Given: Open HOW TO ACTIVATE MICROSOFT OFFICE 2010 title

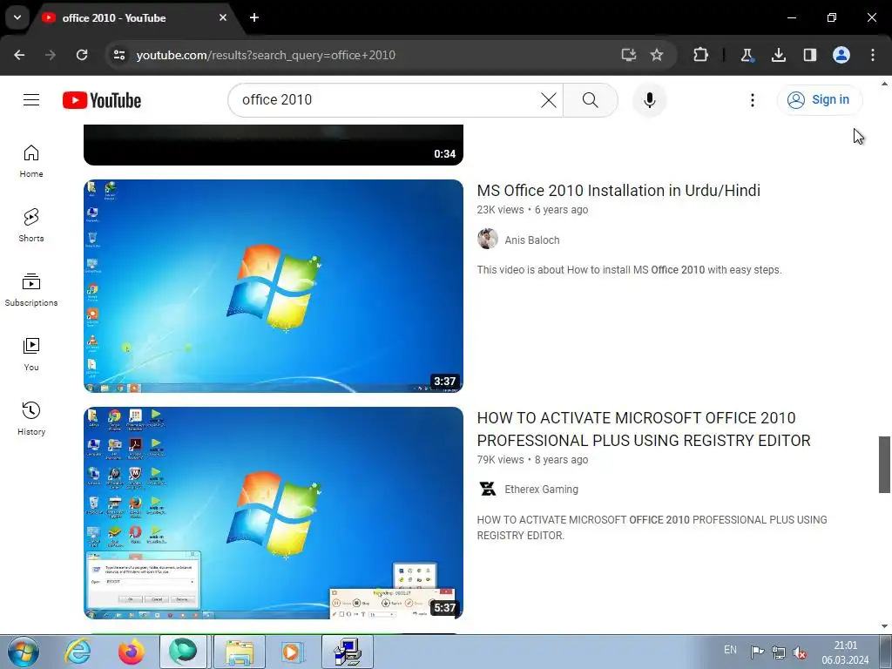Looking at the screenshot, I should pyautogui.click(x=644, y=429).
